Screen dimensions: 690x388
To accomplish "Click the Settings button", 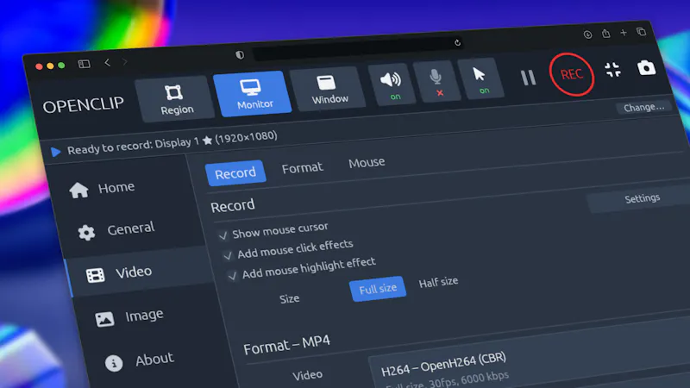I will click(642, 199).
